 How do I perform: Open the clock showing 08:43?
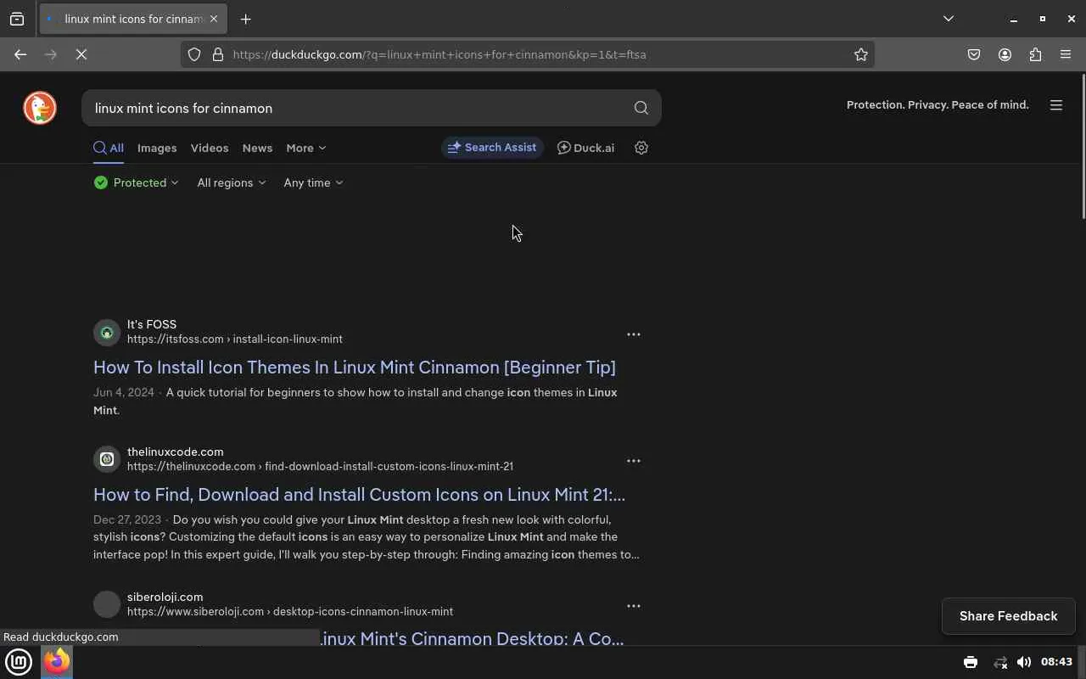[1056, 662]
